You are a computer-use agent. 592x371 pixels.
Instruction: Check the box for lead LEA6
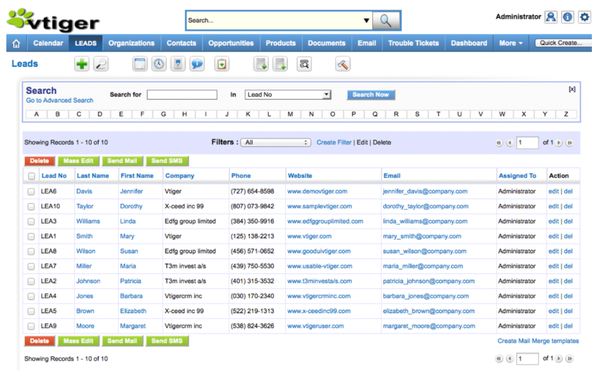[x=31, y=192]
